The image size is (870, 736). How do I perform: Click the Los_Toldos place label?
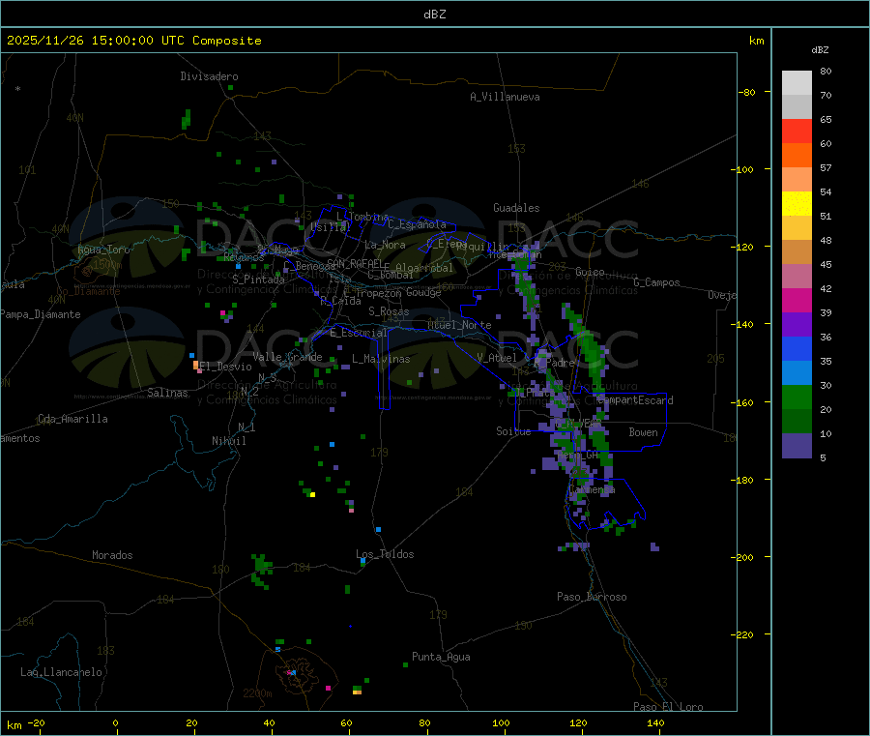coord(385,554)
